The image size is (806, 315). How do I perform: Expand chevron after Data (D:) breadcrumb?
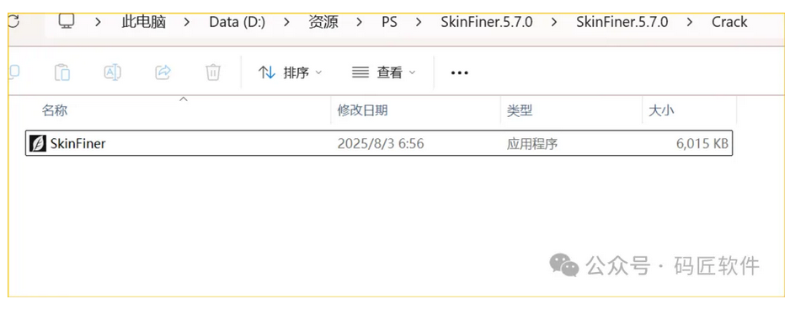tap(286, 22)
